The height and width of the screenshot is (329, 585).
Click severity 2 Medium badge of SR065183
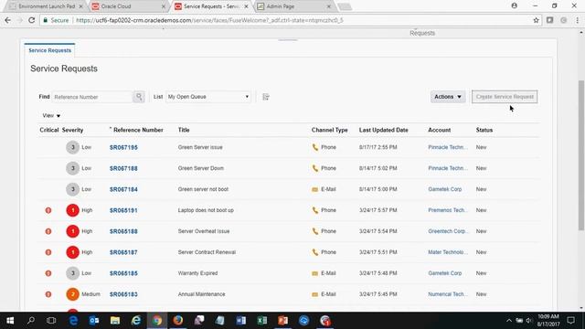(x=73, y=294)
